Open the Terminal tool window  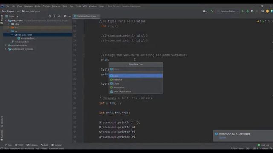click(57, 145)
